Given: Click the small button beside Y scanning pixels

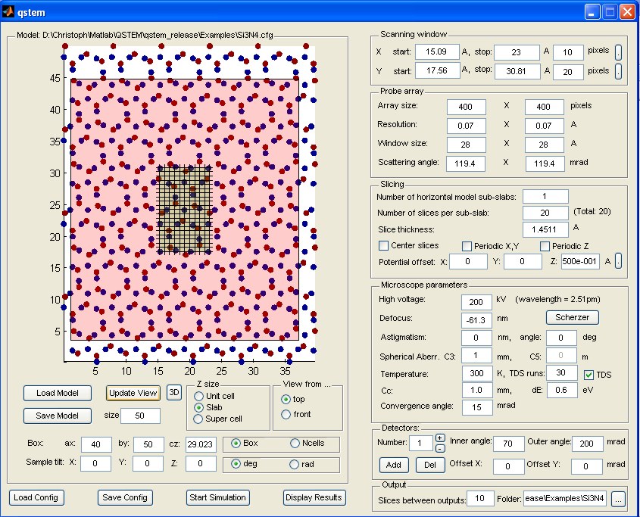Looking at the screenshot, I should [619, 71].
